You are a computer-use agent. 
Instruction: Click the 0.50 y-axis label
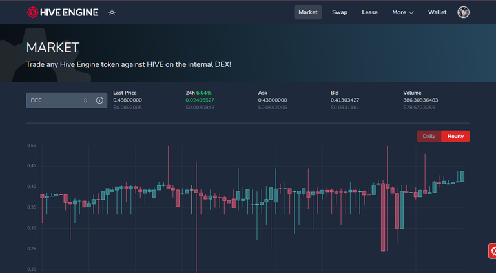(32, 146)
